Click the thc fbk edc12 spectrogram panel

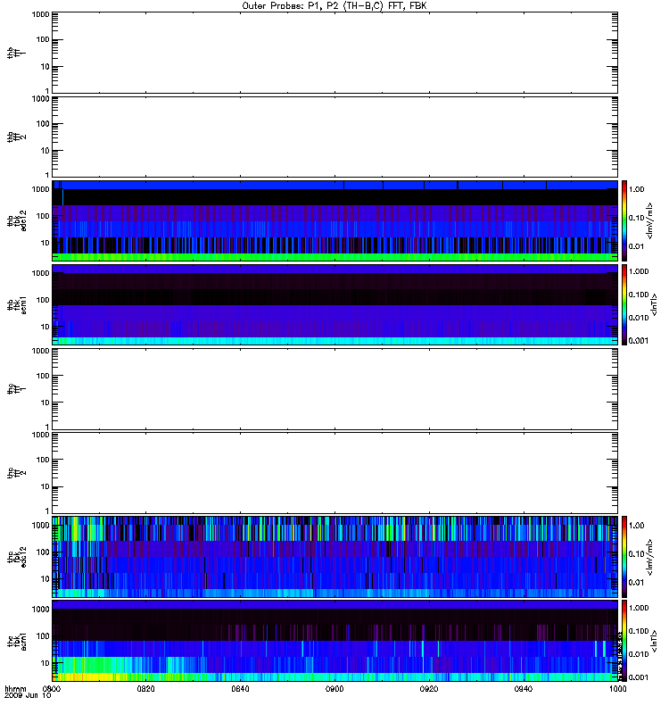(x=334, y=556)
